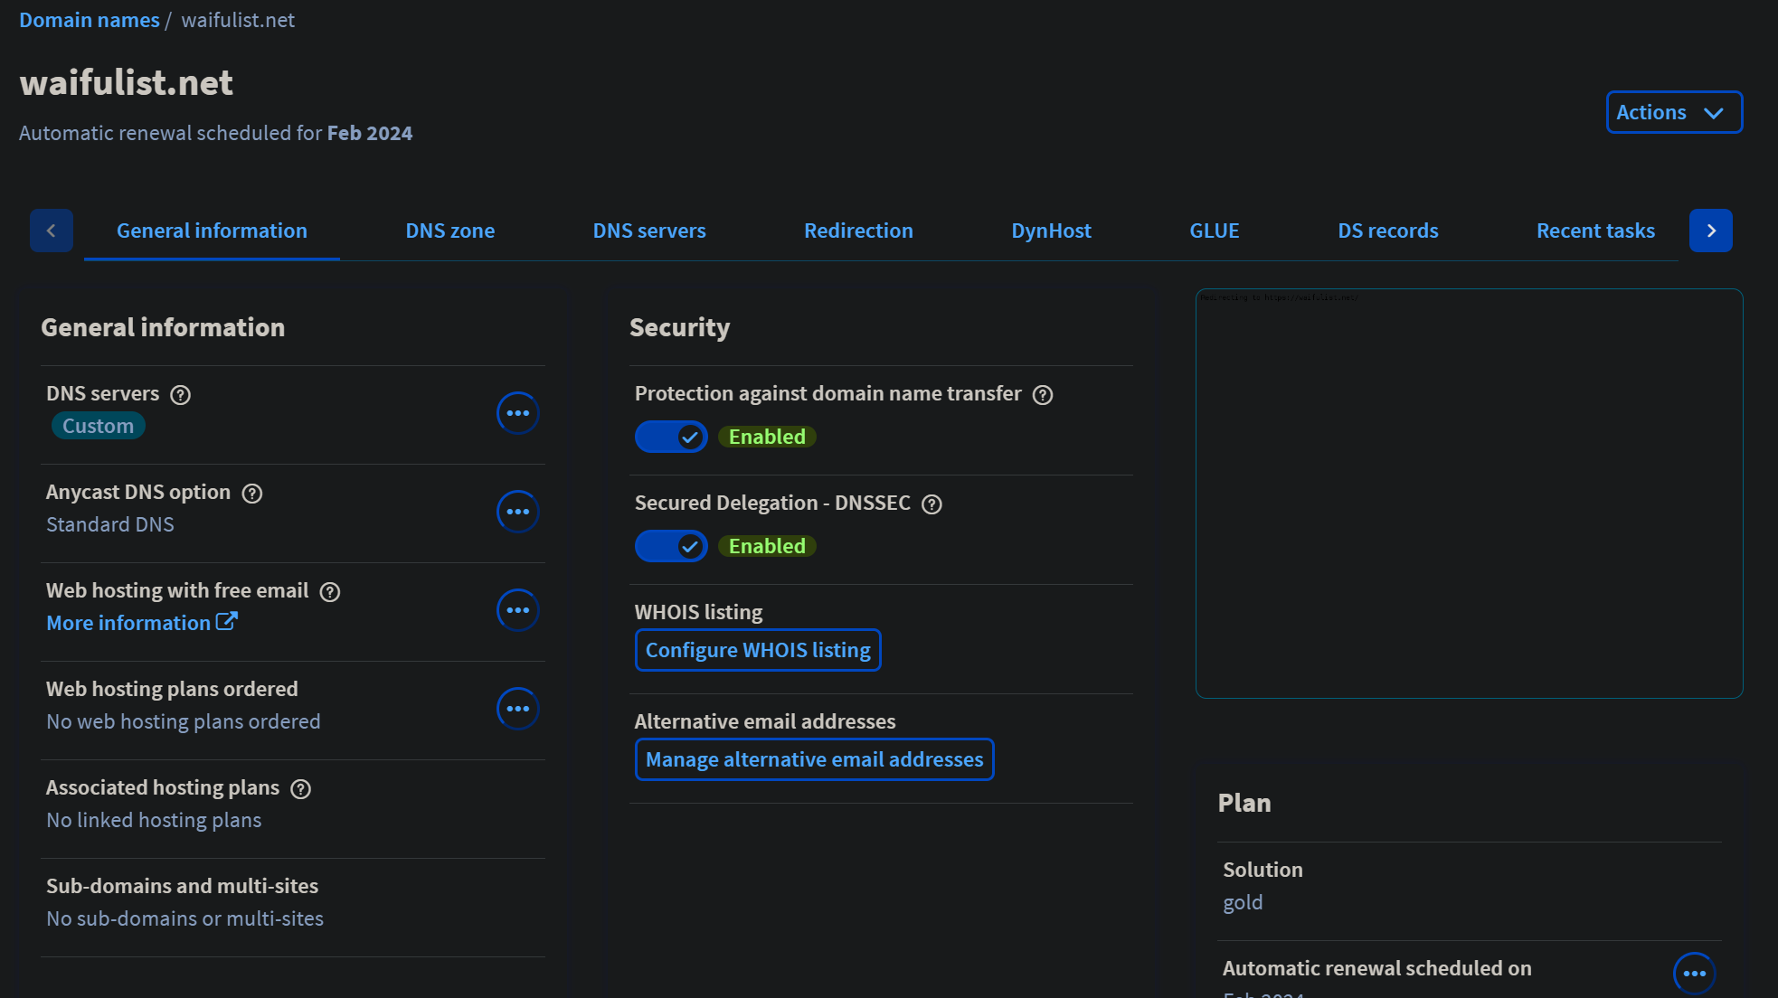The width and height of the screenshot is (1778, 998).
Task: Click the website preview thumbnail
Action: (1469, 494)
